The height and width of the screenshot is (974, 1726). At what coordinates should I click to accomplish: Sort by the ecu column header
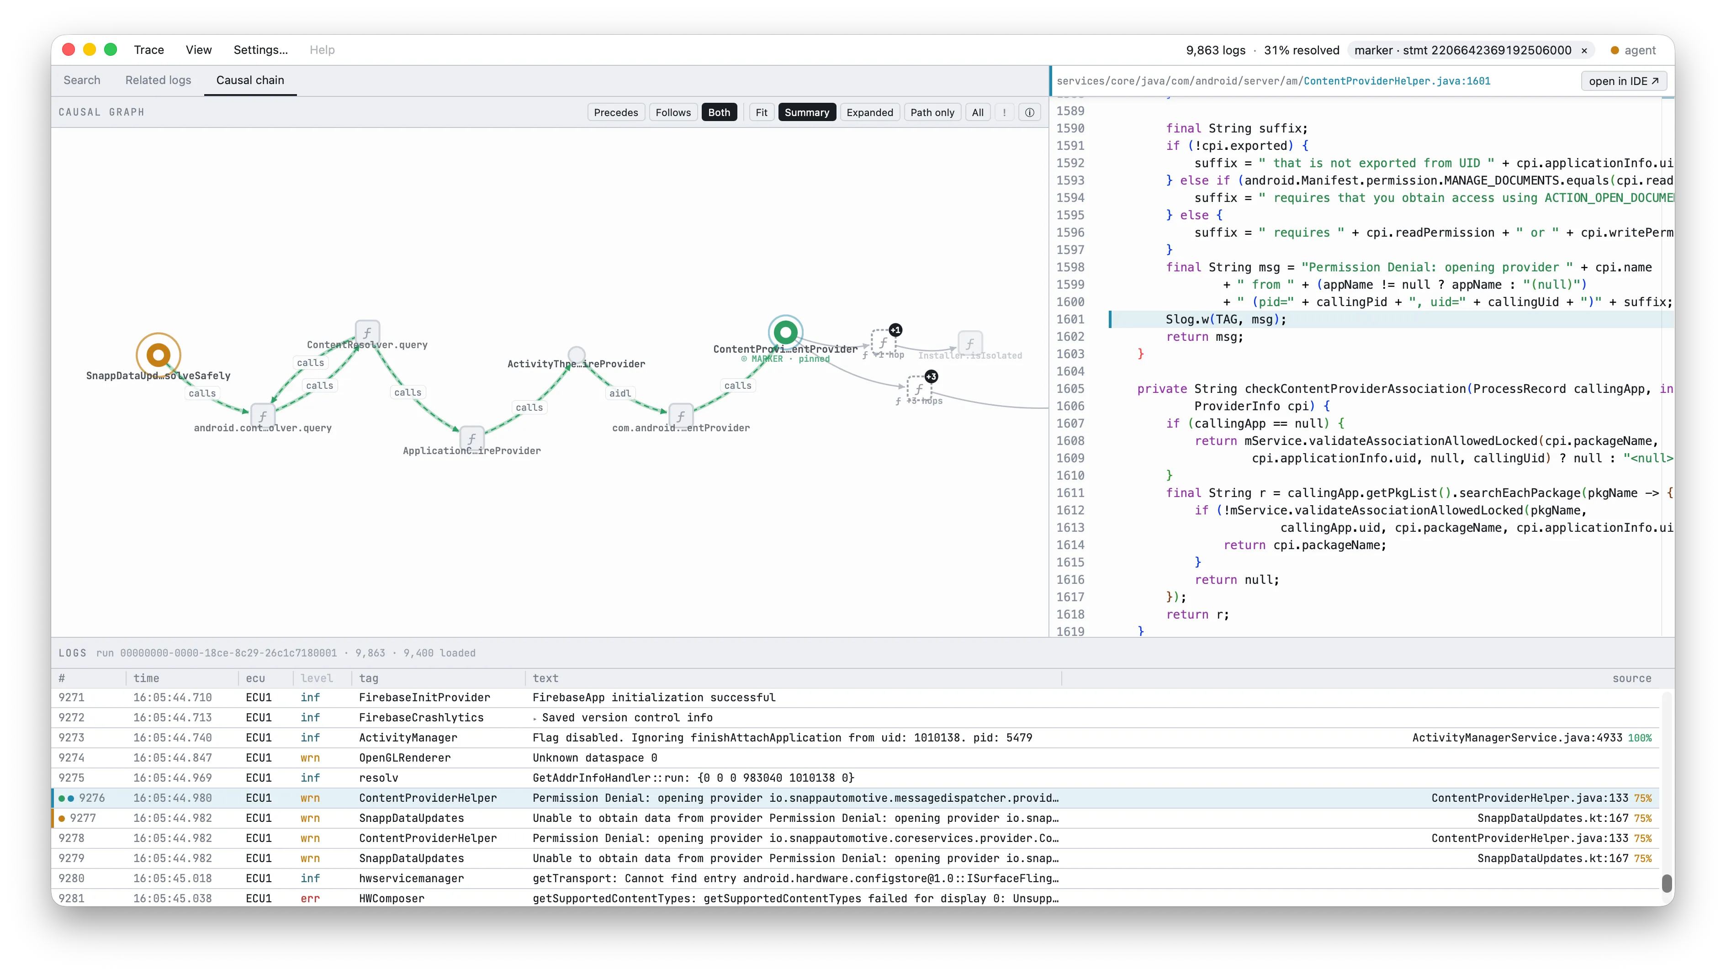(255, 678)
